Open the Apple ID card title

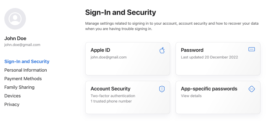pyautogui.click(x=100, y=50)
